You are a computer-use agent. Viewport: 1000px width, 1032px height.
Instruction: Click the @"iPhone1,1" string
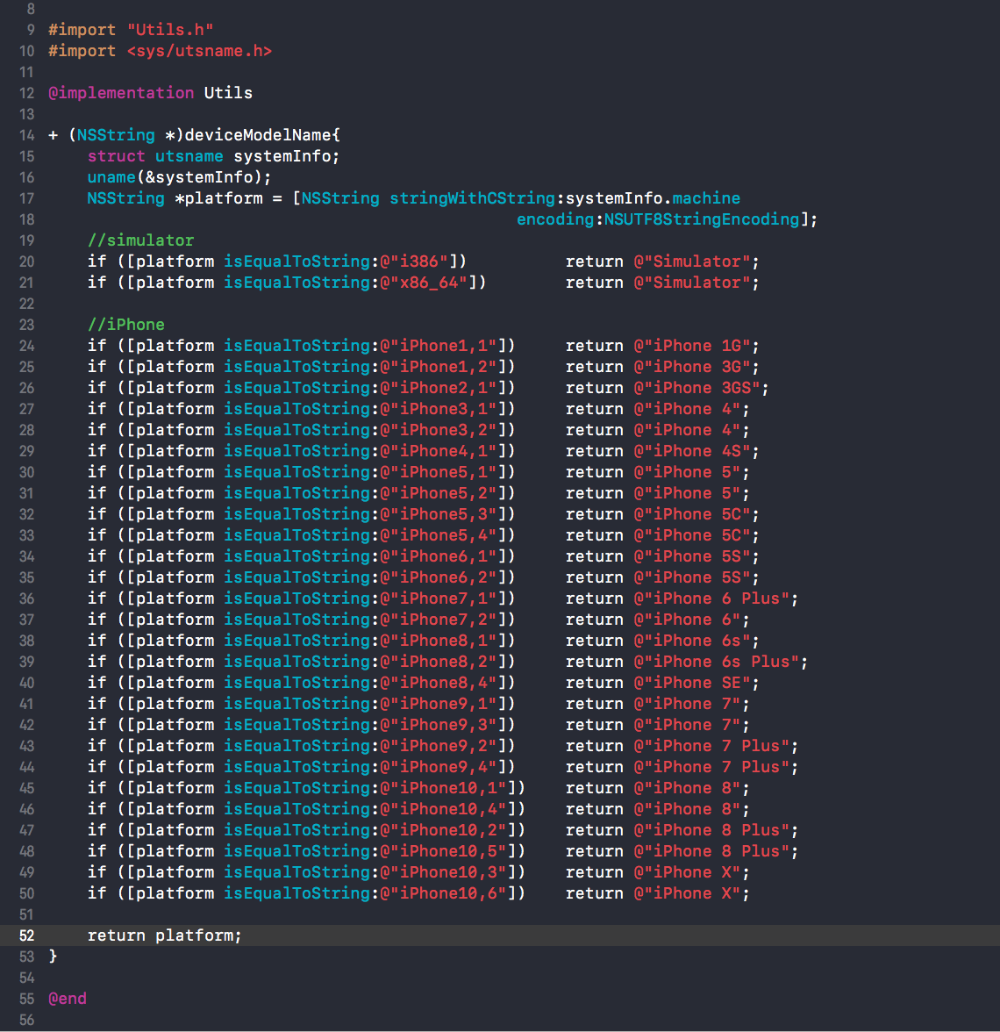pyautogui.click(x=439, y=346)
